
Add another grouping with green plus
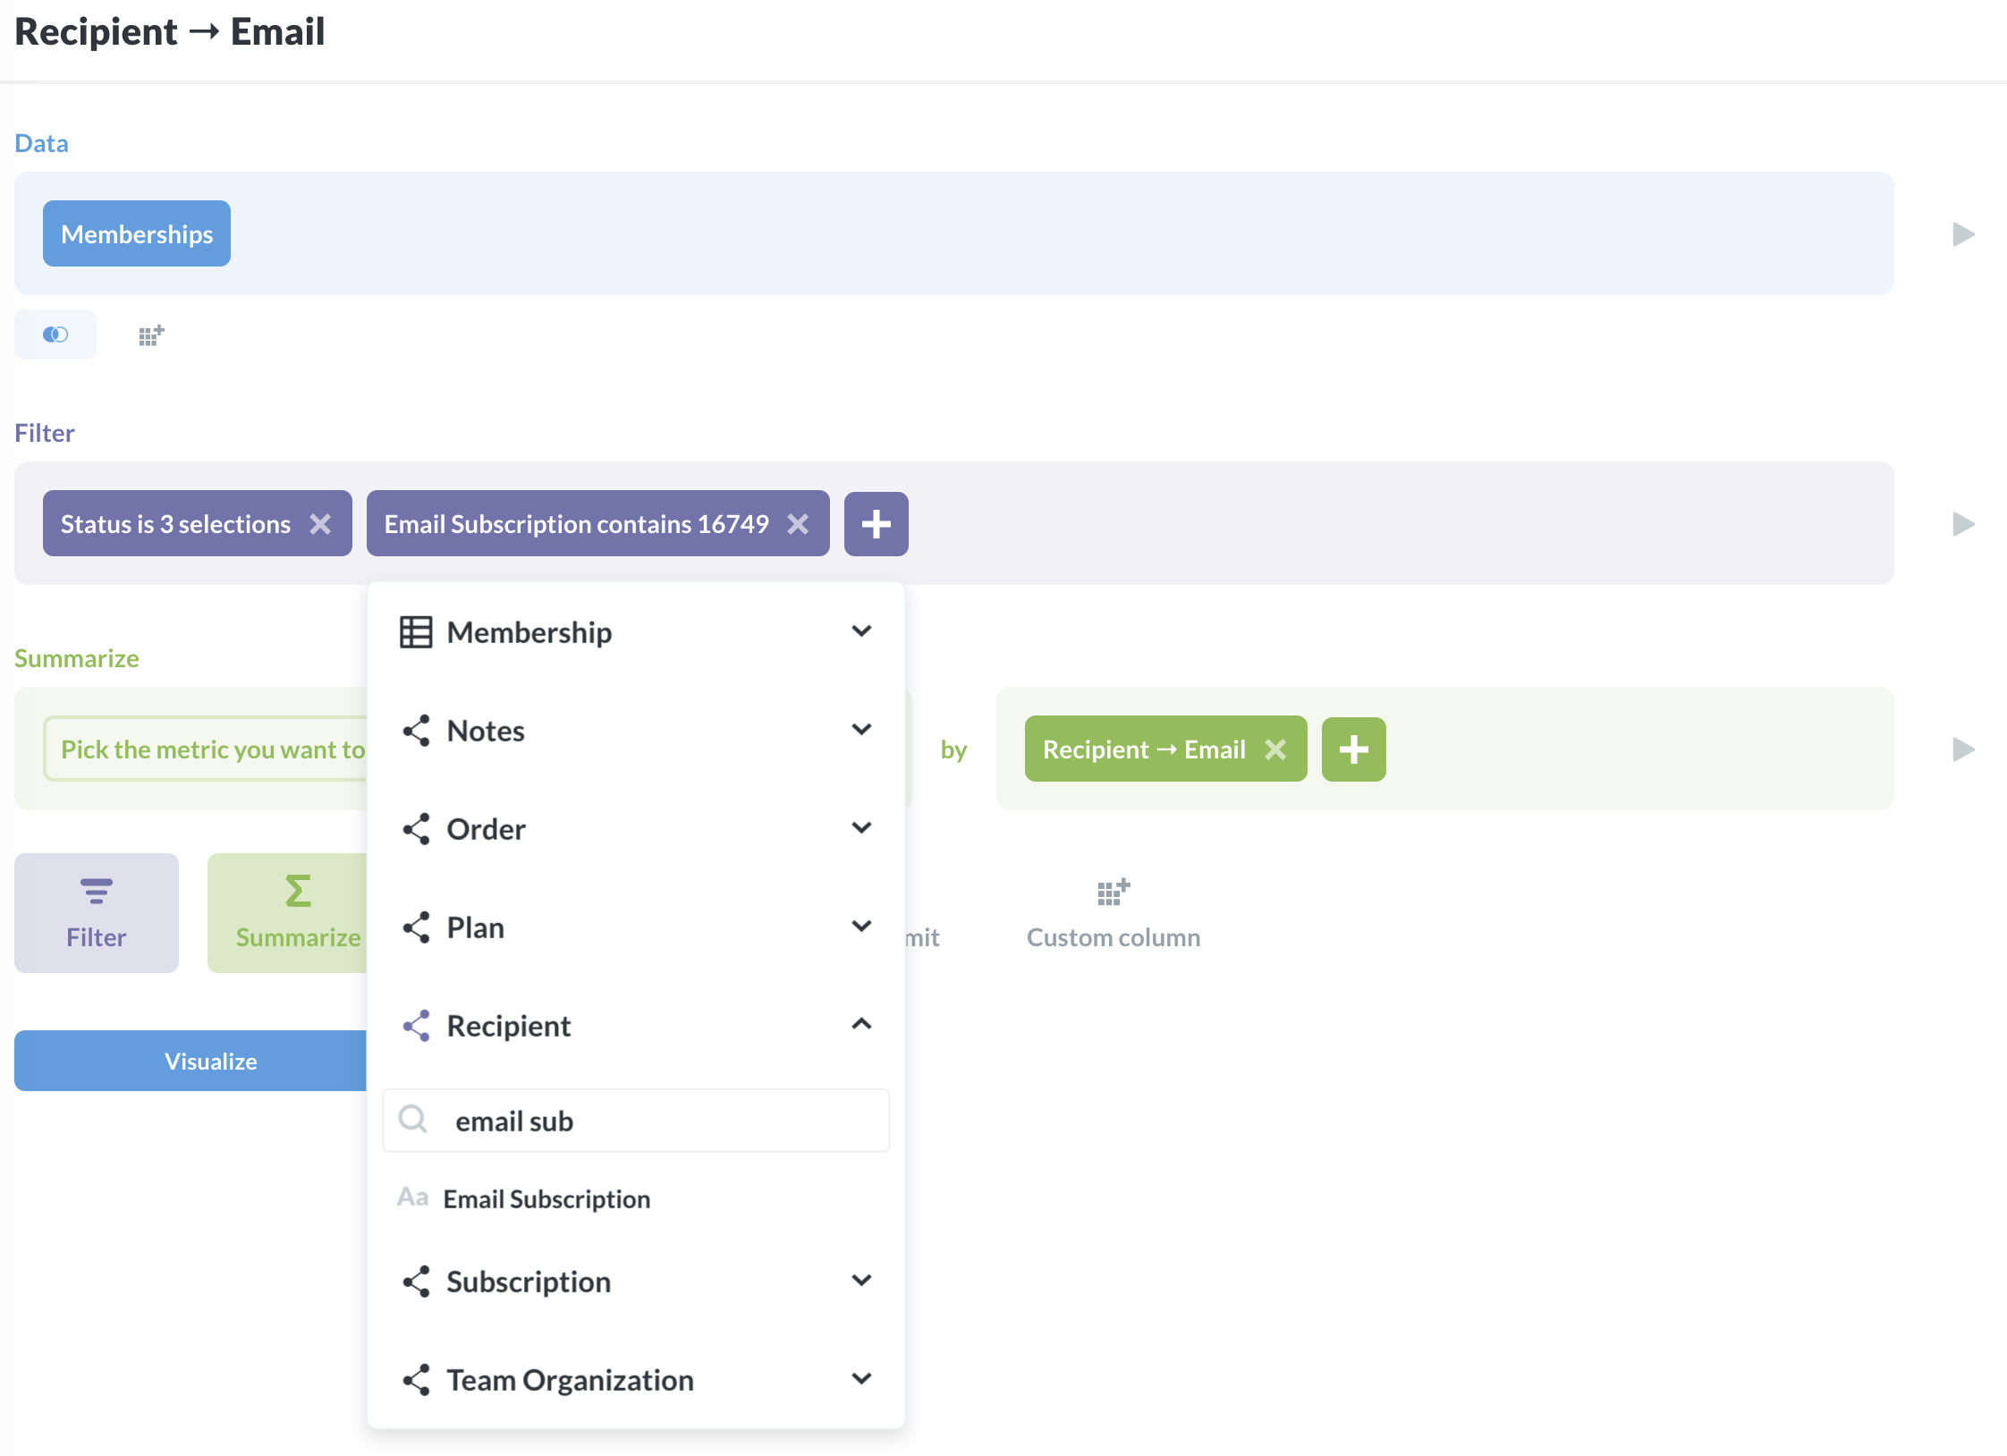tap(1353, 749)
